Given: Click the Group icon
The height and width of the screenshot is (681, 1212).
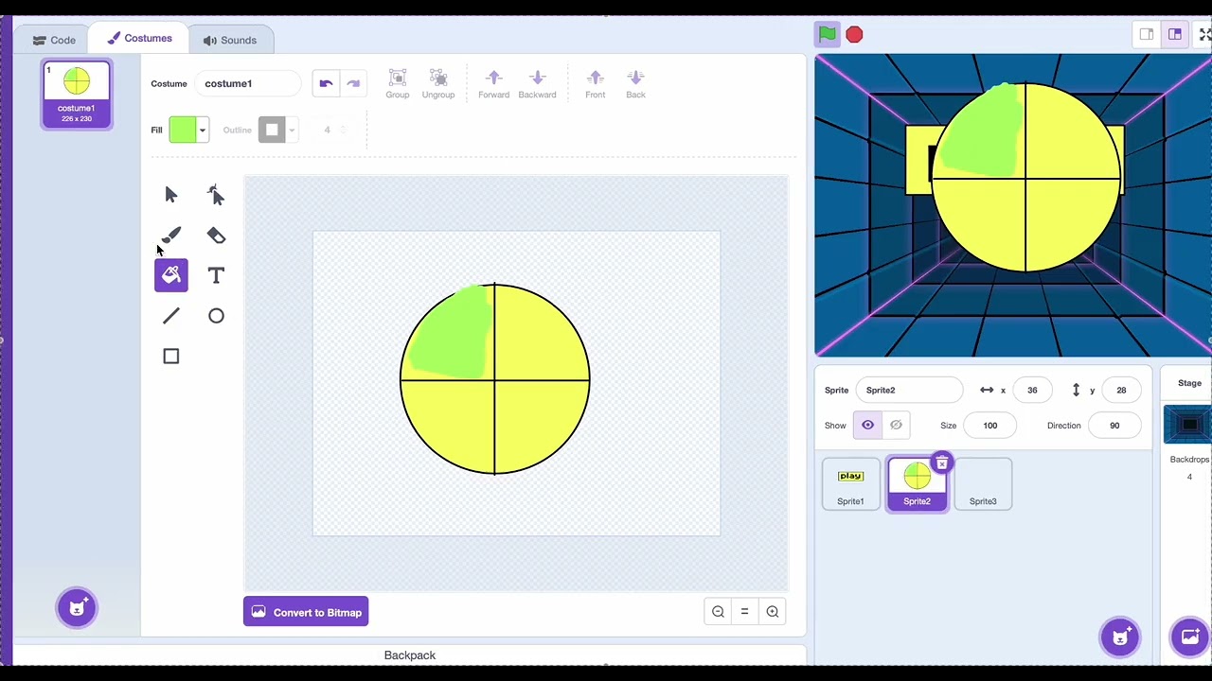Looking at the screenshot, I should pos(398,83).
